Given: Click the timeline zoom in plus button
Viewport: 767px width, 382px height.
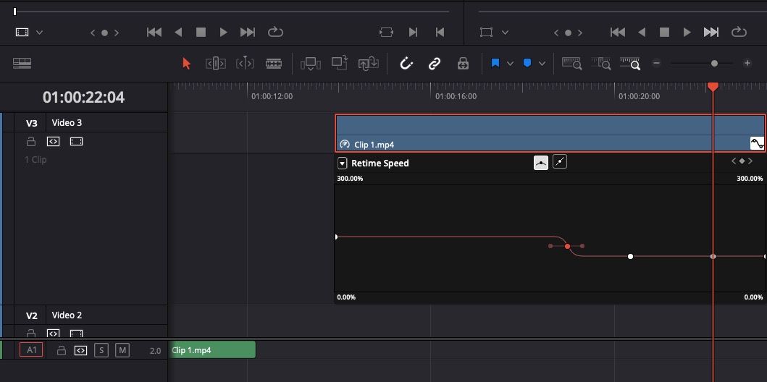Looking at the screenshot, I should (747, 64).
